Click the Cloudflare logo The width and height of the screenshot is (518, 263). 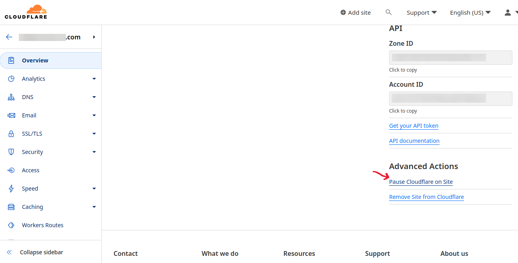[26, 12]
